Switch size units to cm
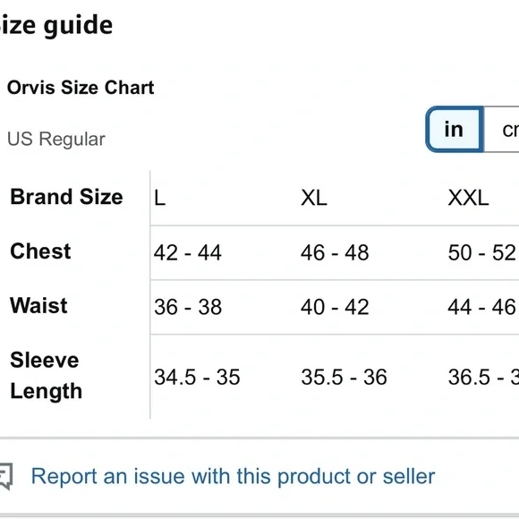 pos(502,130)
